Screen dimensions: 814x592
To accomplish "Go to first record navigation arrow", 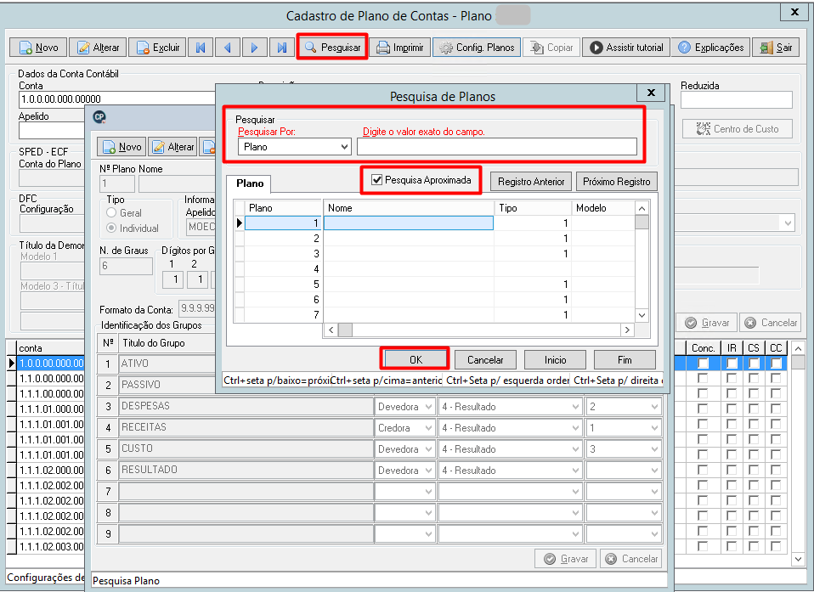I will coord(201,48).
